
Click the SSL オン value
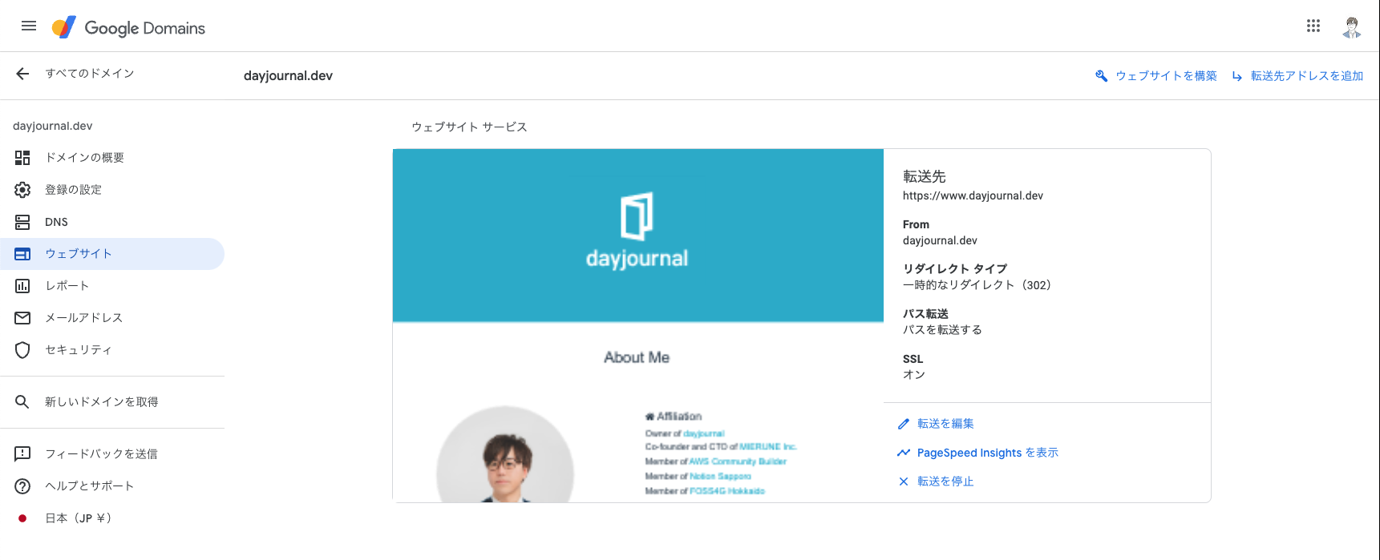click(914, 375)
